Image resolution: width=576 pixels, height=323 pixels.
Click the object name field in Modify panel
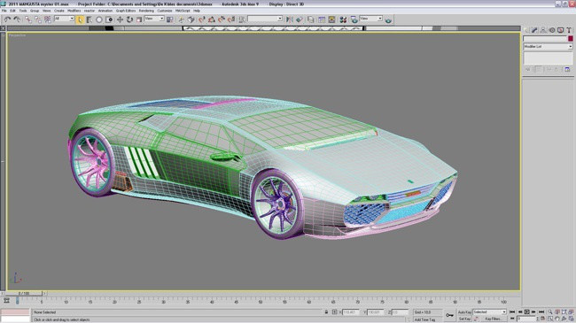545,39
